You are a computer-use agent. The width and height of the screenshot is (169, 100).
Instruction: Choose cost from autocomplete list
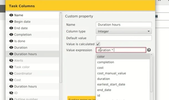point(123,68)
